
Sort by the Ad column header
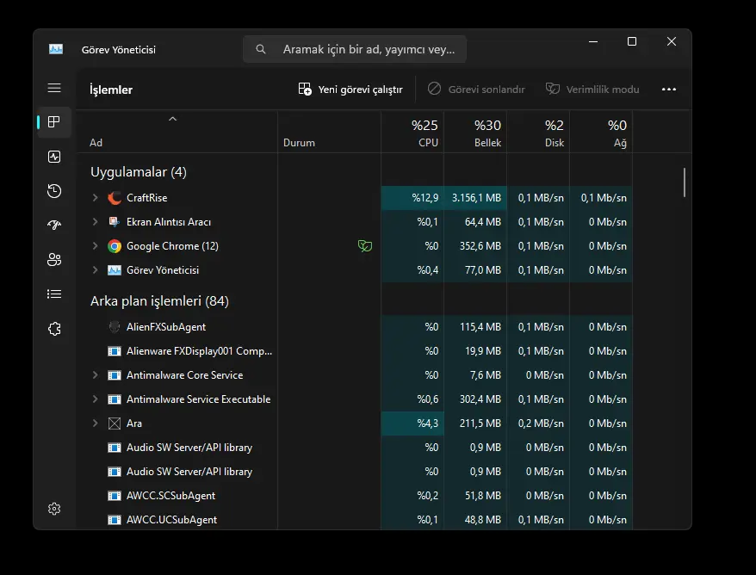click(177, 132)
